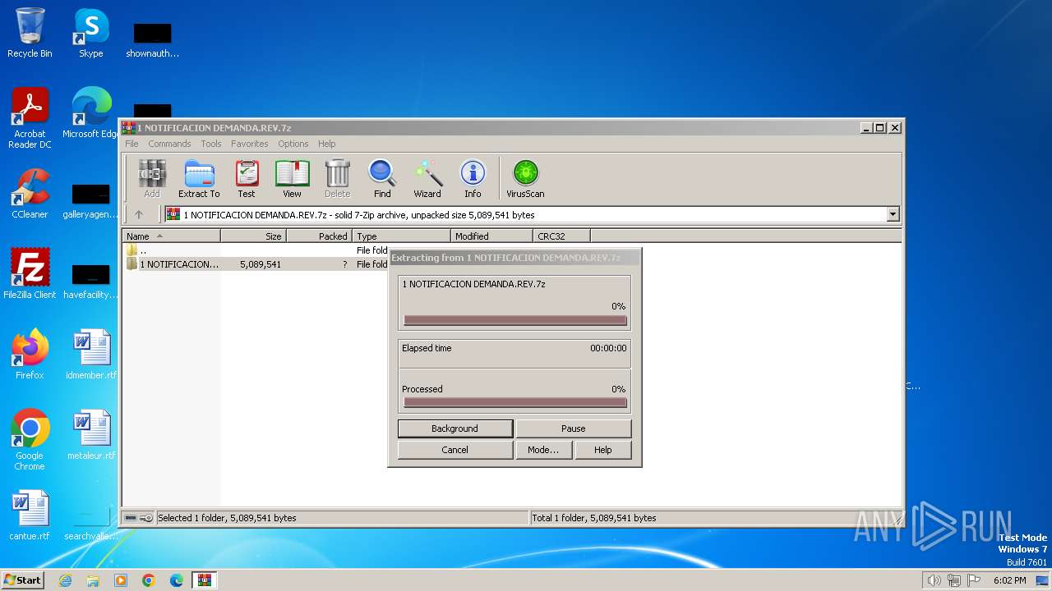The image size is (1052, 591).
Task: Open Windows Explorer from the taskbar
Action: coord(93,580)
